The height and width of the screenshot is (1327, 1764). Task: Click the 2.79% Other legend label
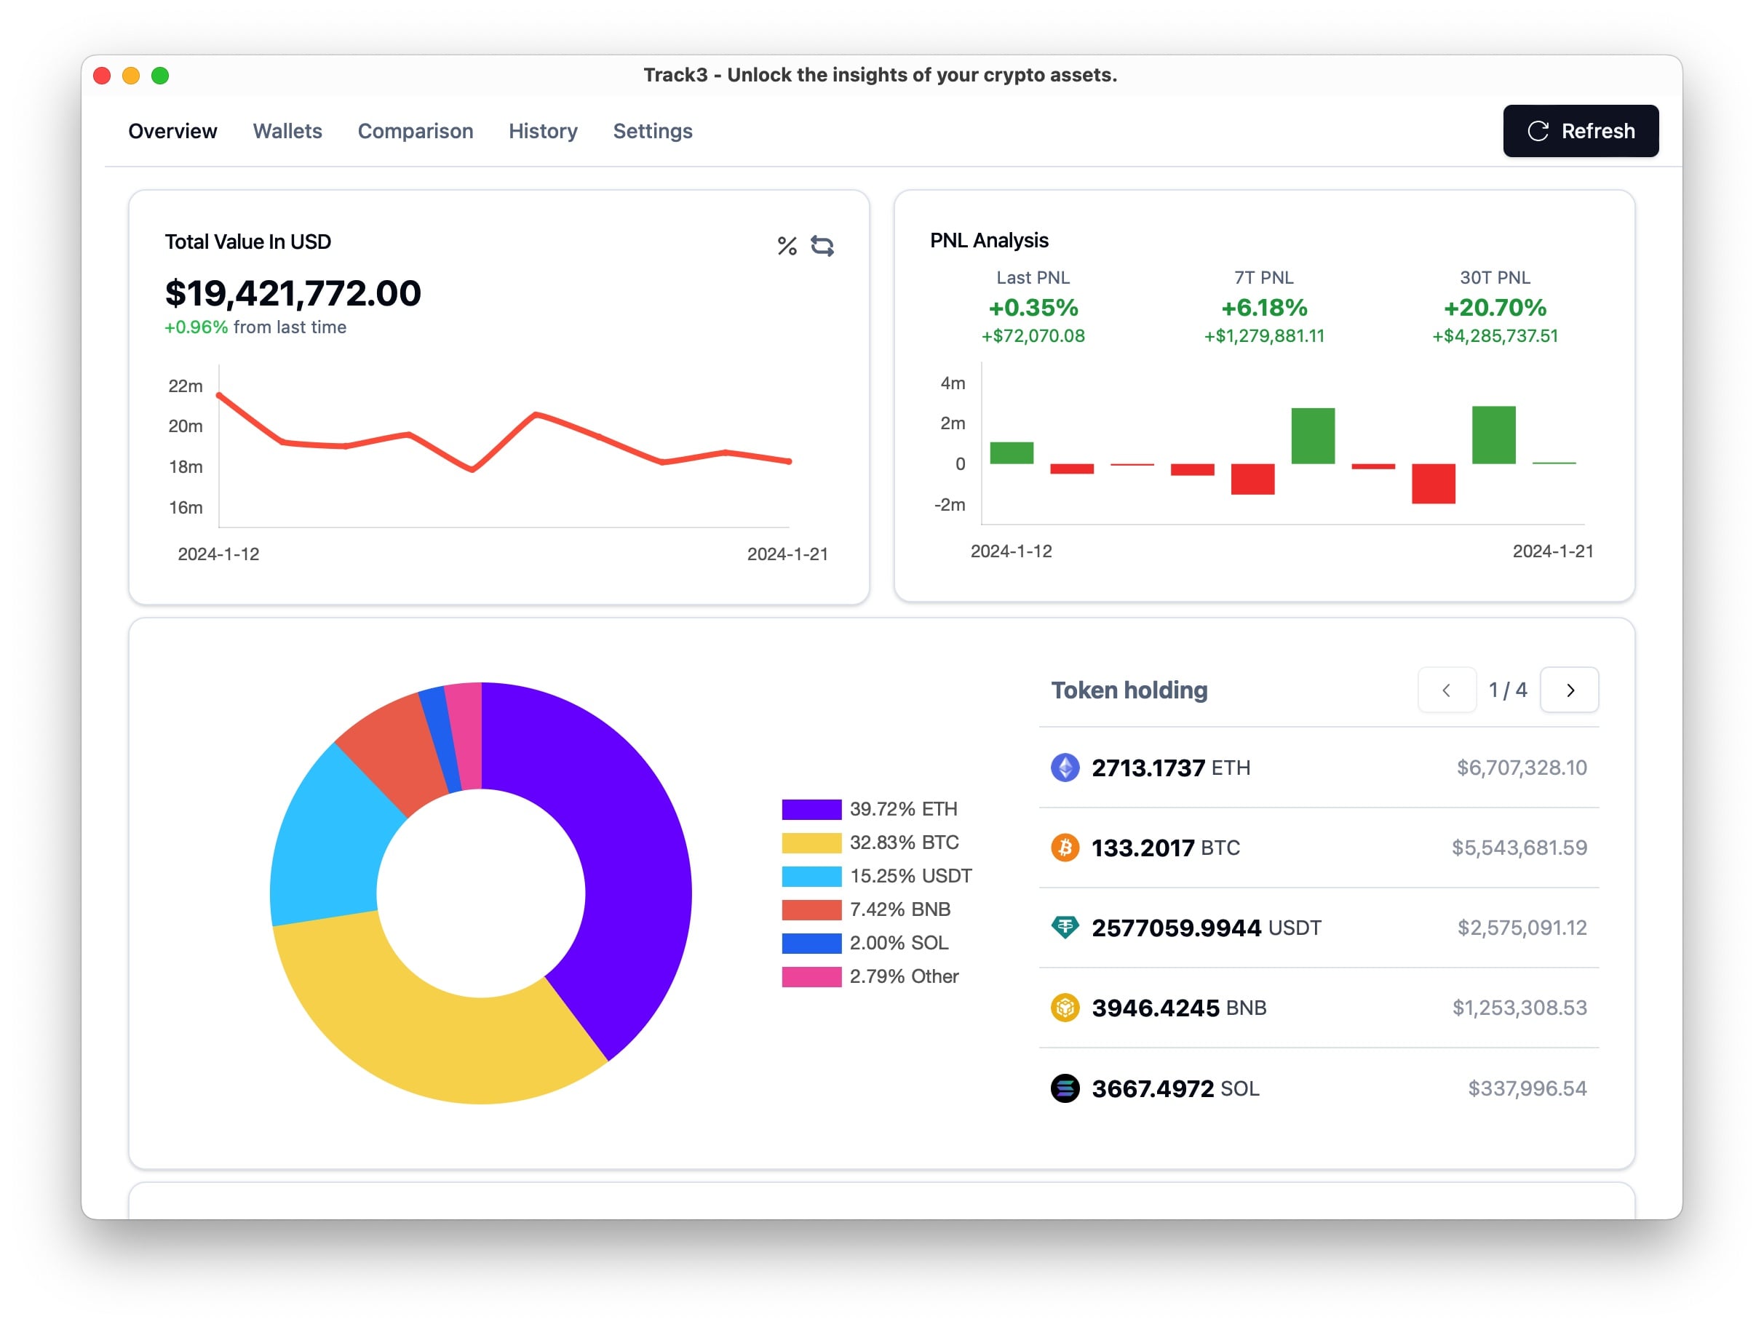coord(905,977)
